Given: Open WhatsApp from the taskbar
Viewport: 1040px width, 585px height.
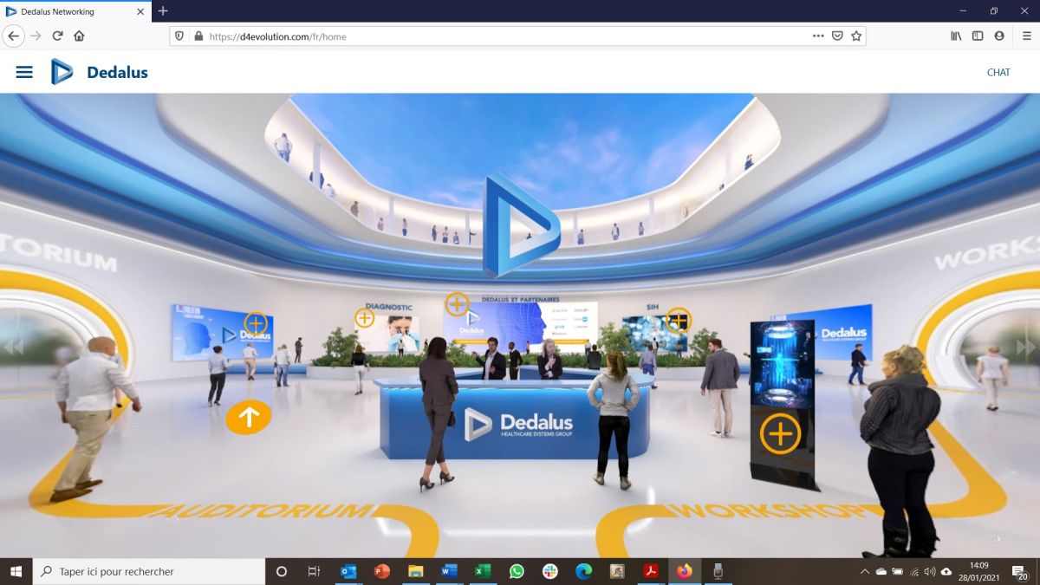Looking at the screenshot, I should (517, 572).
